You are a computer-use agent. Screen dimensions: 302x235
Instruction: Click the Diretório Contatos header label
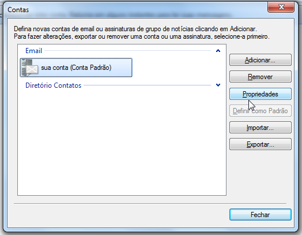[x=54, y=85]
